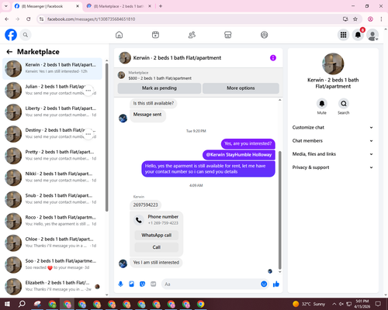
Task: Open the Reels video icon
Action: 155,35
